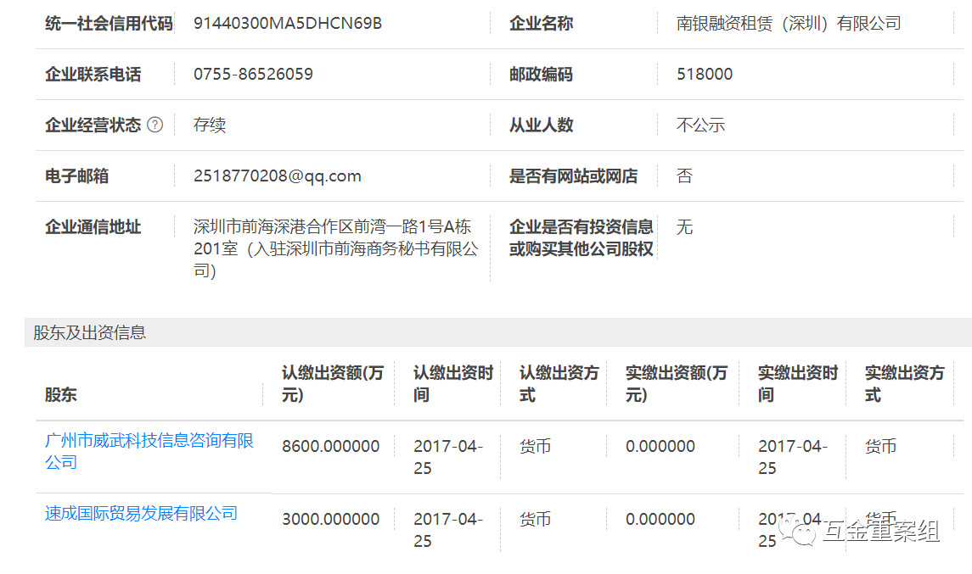Open shareholder link 速成国际贸易发展有限公司
The width and height of the screenshot is (972, 574).
point(141,513)
